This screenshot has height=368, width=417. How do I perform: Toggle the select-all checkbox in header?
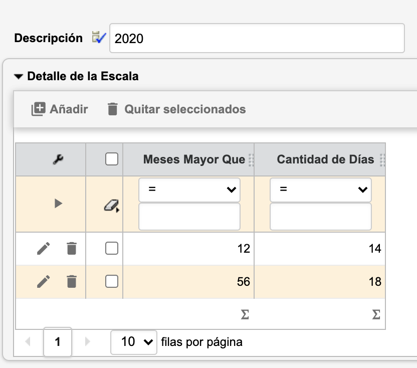coord(112,159)
